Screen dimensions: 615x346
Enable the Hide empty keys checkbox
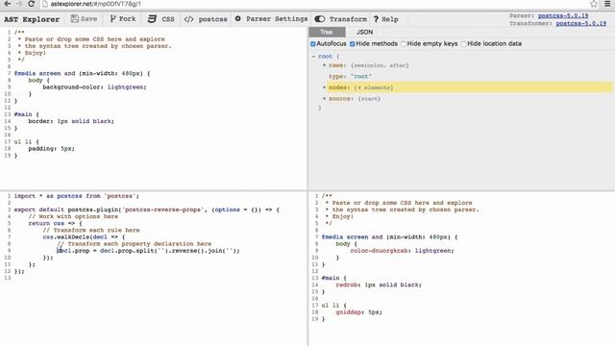click(404, 44)
